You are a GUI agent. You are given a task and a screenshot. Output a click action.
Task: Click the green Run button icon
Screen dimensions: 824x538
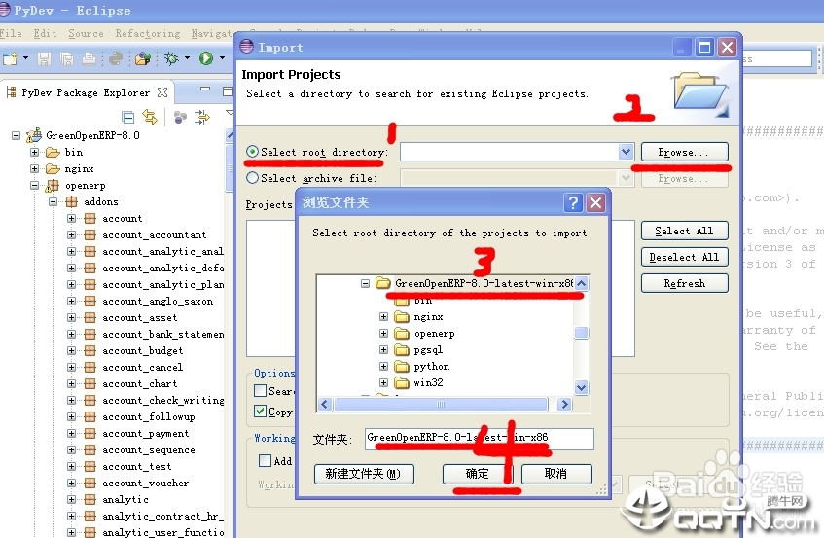[206, 58]
